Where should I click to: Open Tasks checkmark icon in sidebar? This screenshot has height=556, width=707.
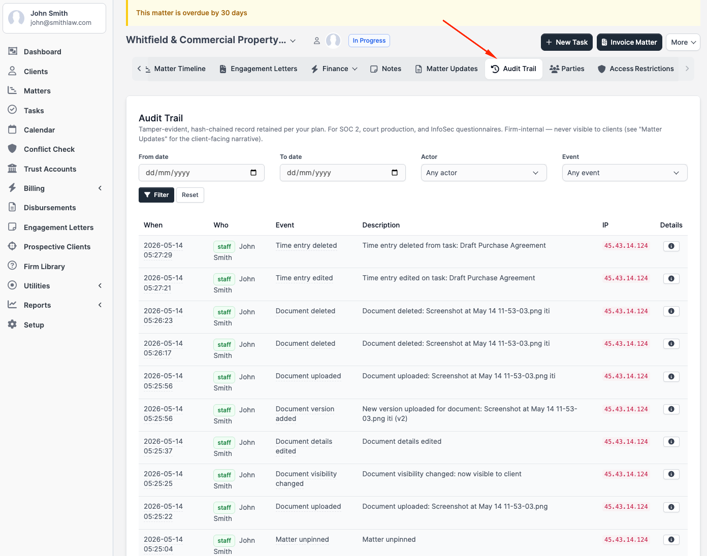coord(12,110)
